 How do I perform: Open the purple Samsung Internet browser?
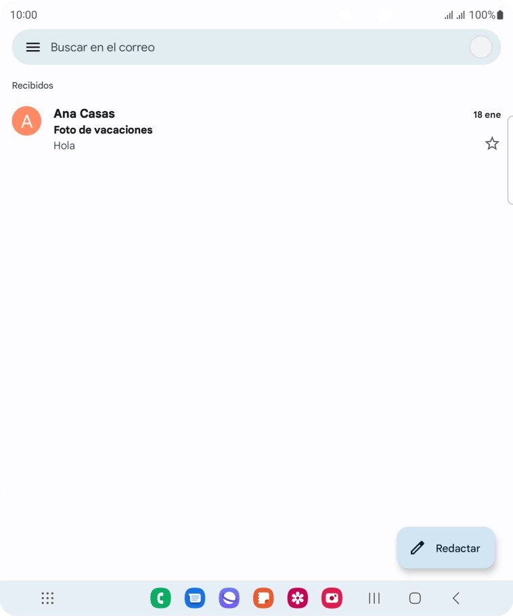[229, 598]
